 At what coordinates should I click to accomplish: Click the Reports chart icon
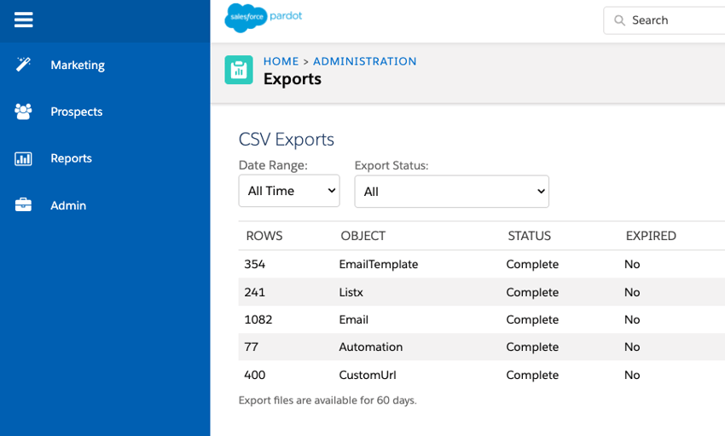point(23,158)
